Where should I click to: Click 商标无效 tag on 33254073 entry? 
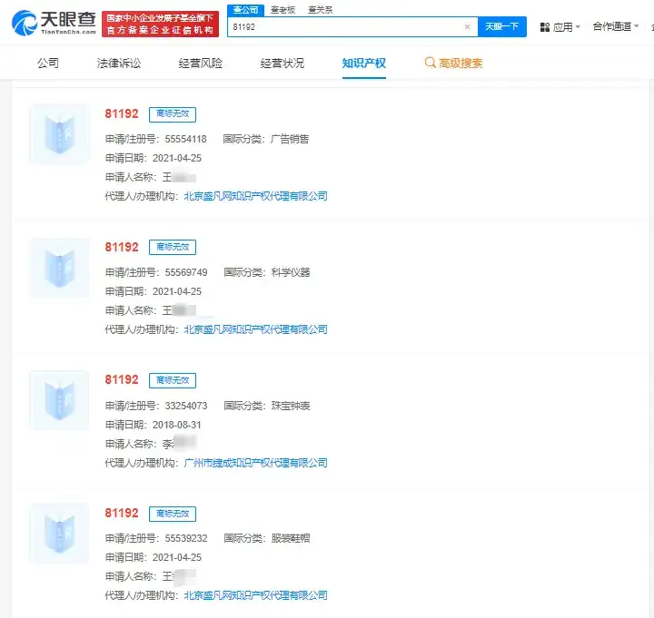pos(173,380)
